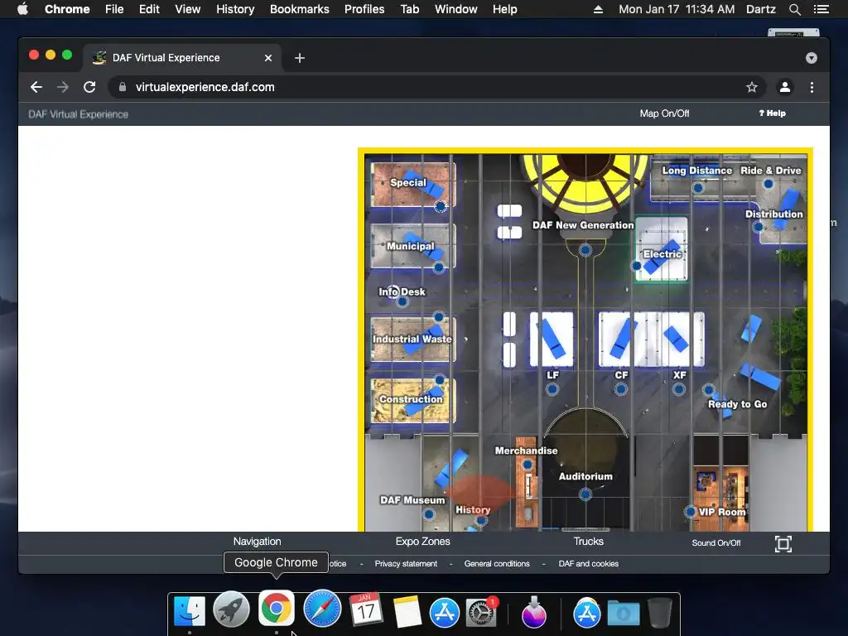Select the Electric zone marker

637,266
